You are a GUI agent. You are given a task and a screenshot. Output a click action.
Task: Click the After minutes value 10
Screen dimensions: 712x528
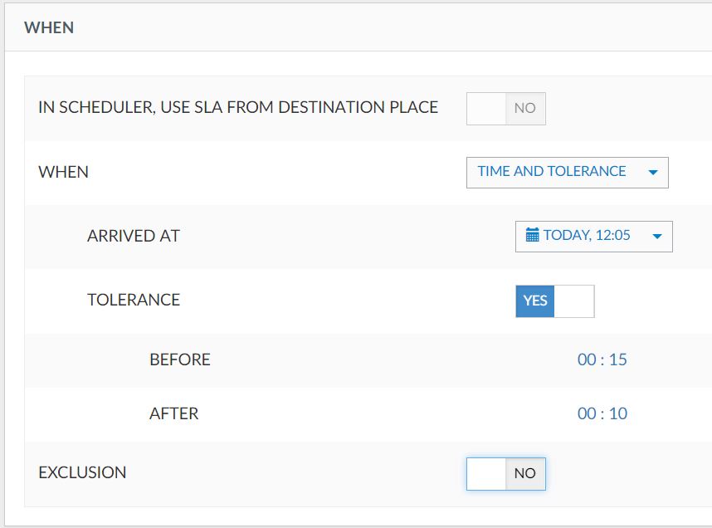click(x=617, y=413)
